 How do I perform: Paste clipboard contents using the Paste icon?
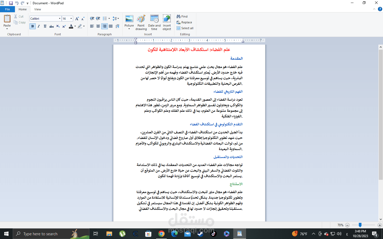click(7, 19)
